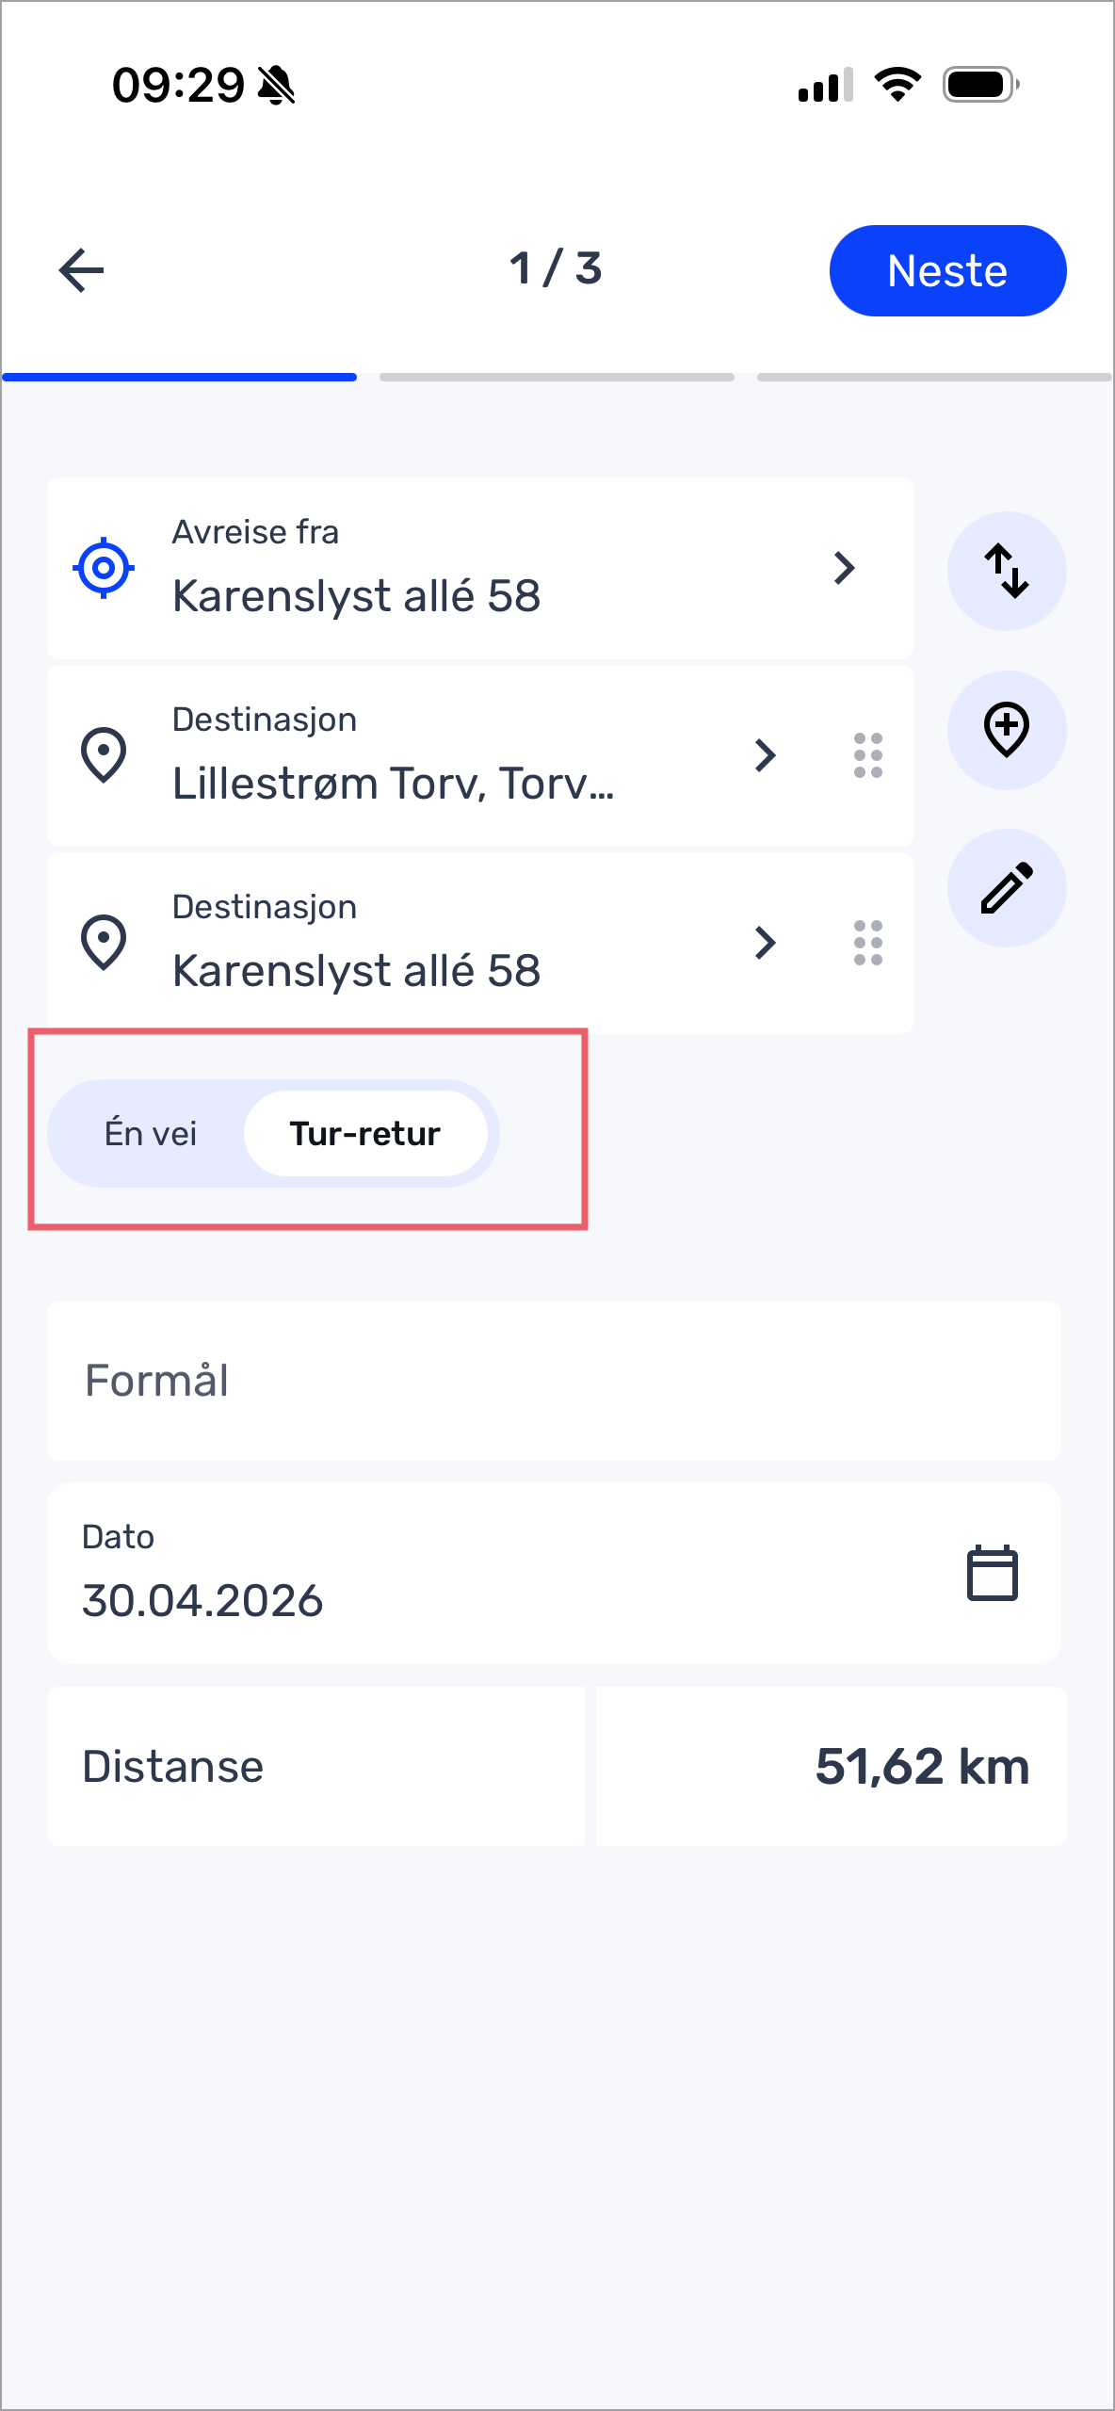Tap the 51,62 km distance value
The height and width of the screenshot is (2411, 1115).
click(x=922, y=1766)
